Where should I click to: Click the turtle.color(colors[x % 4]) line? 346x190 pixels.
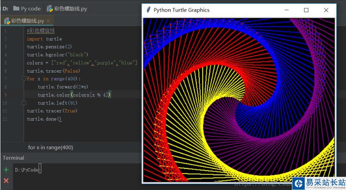click(74, 95)
